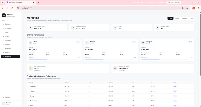
Task: Open the tab search dropdown arrow
Action: (x=2, y=2)
